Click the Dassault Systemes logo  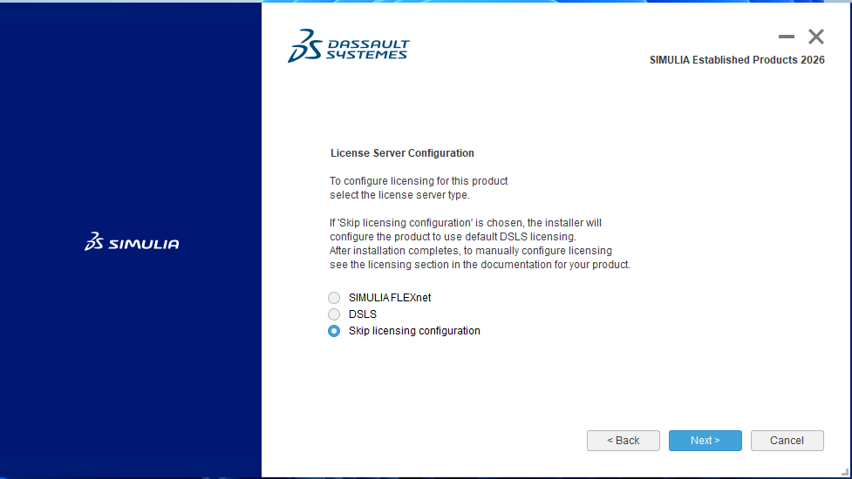[348, 45]
